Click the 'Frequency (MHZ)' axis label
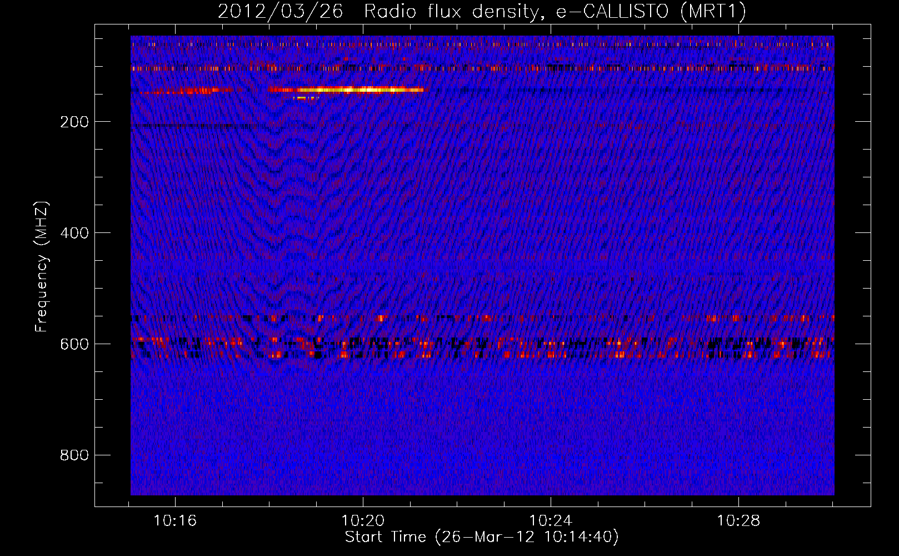This screenshot has height=556, width=899. click(x=42, y=267)
